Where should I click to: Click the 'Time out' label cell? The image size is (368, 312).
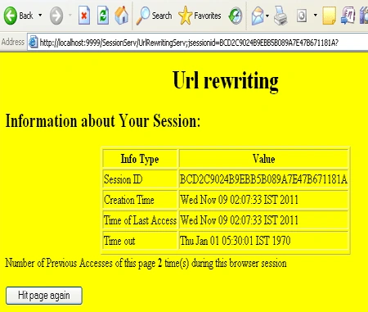click(140, 241)
